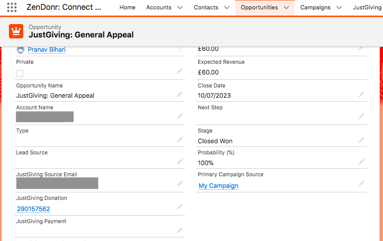This screenshot has height=241, width=383.
Task: Click the page header title JustGiving: General Appeal
Action: click(81, 35)
